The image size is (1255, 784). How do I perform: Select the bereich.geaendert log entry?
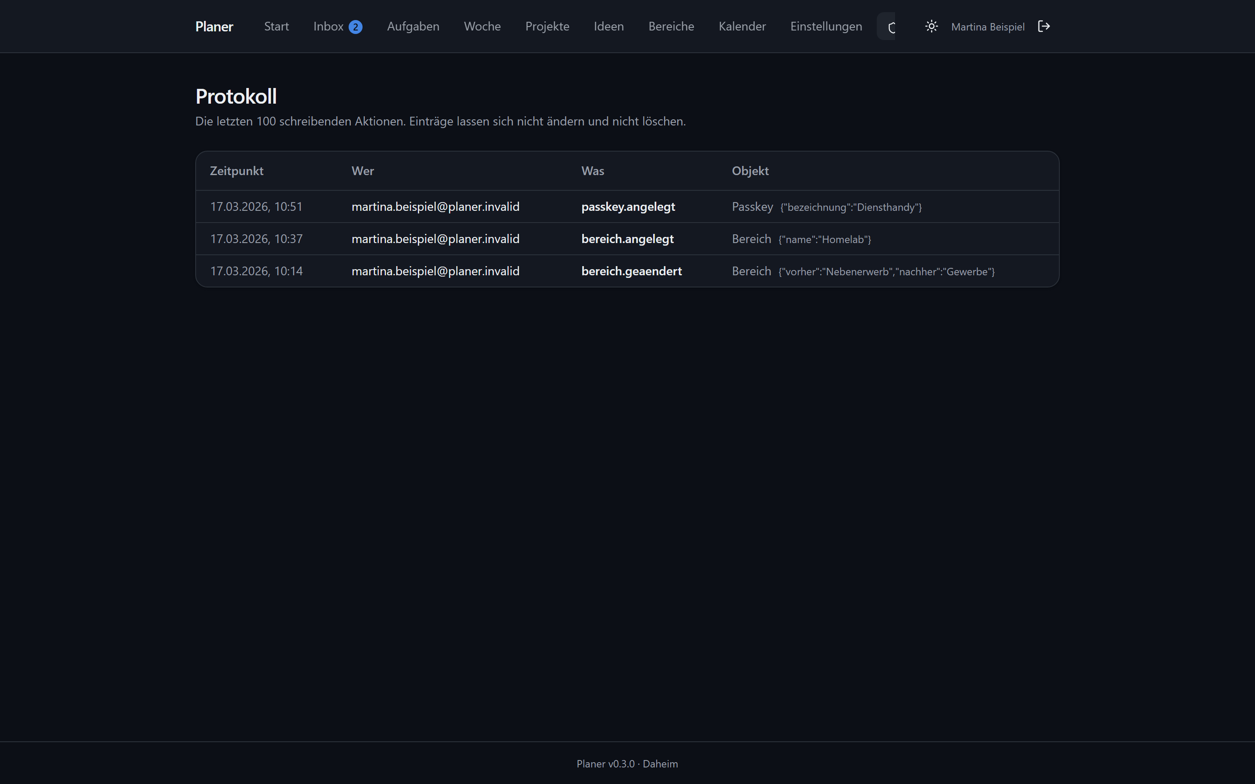coord(627,270)
